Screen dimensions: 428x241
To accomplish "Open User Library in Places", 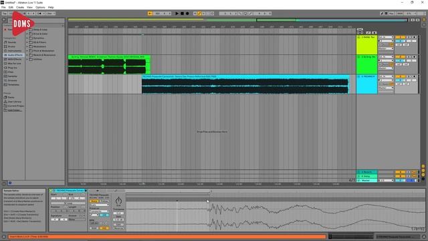I will [x=14, y=102].
